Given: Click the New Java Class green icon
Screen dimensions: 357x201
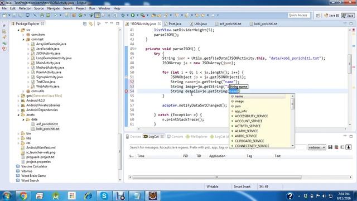Looking at the screenshot, I should 80,15.
